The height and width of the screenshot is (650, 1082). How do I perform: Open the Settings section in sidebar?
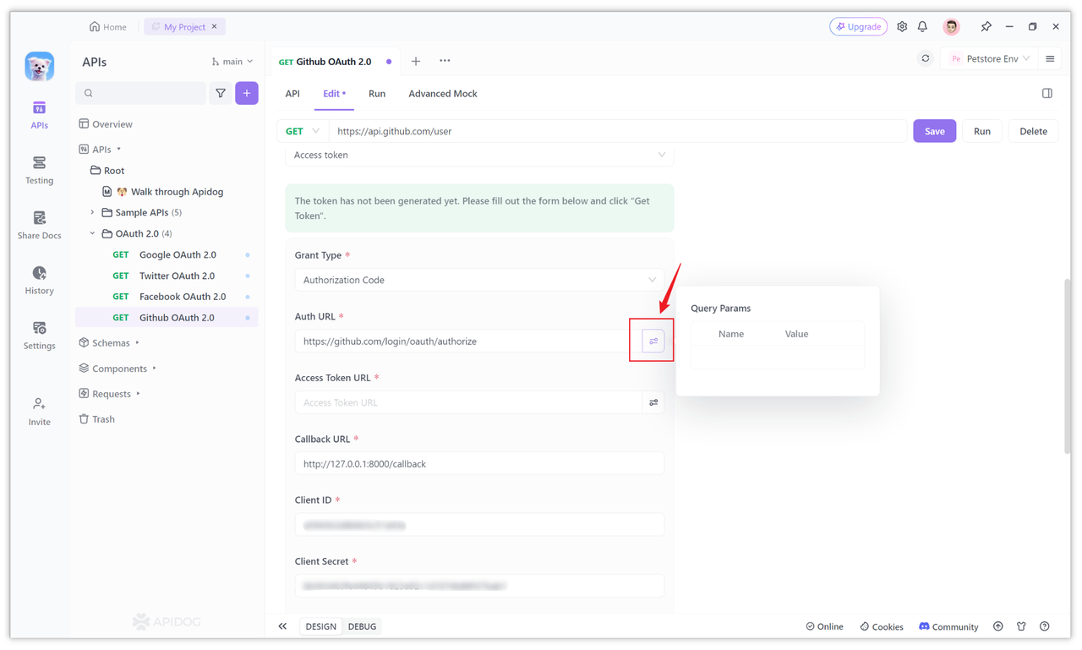[39, 335]
